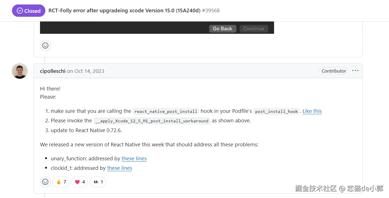Open the reaction picker on cipolleschi's comment
This screenshot has height=198, width=389.
click(45, 182)
